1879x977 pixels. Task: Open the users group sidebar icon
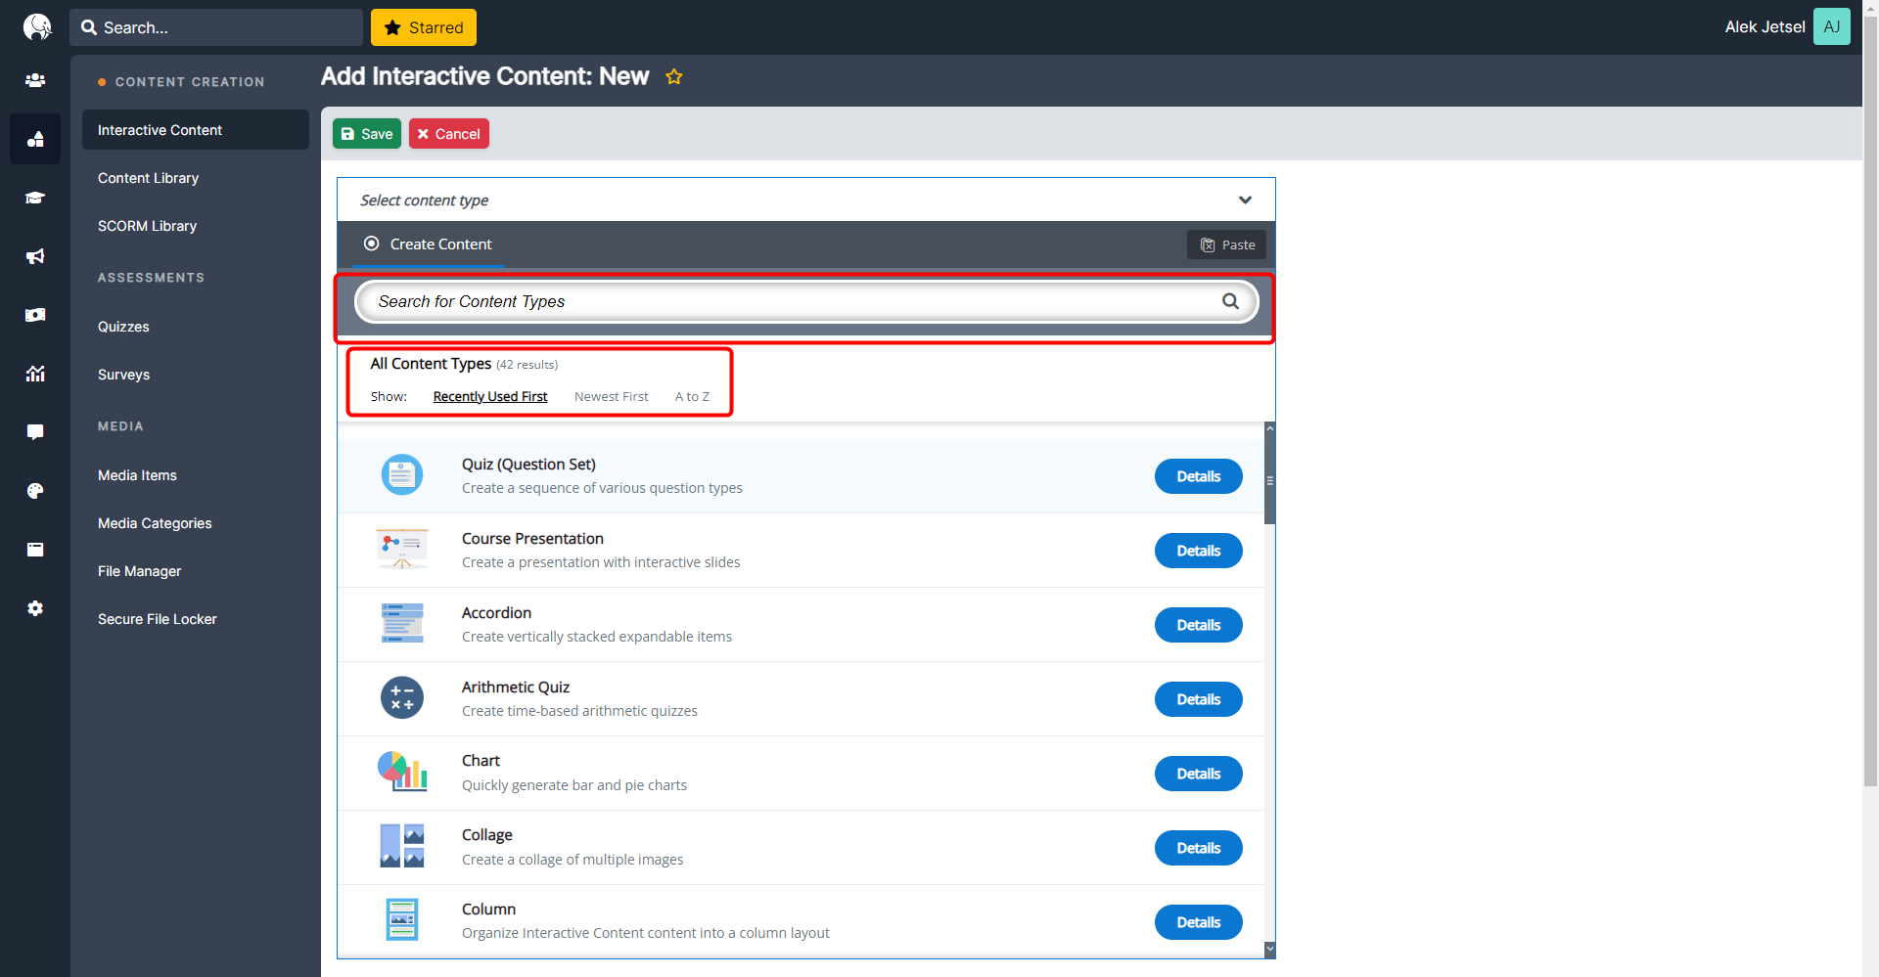pyautogui.click(x=35, y=80)
